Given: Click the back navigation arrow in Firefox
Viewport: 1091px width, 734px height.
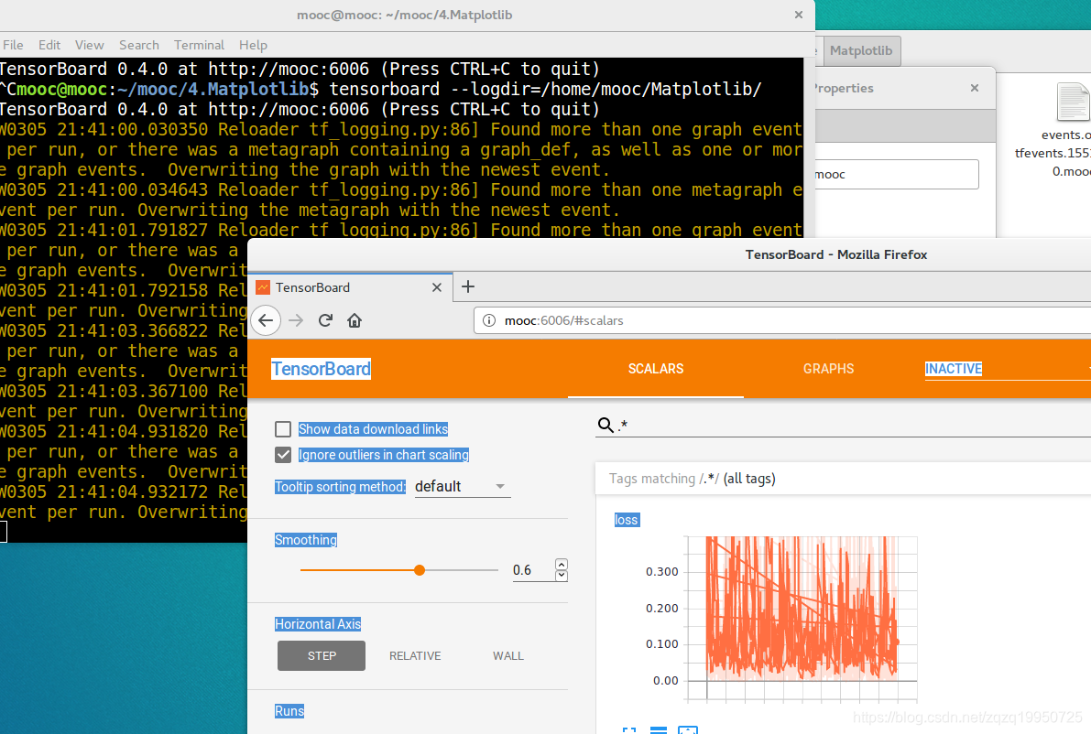Looking at the screenshot, I should coord(266,320).
